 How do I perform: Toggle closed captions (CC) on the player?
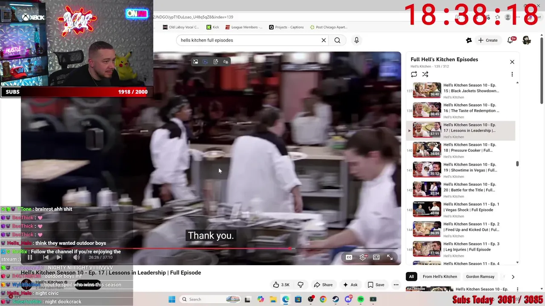(349, 257)
